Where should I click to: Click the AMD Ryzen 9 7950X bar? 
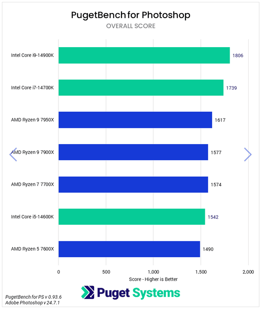135,120
